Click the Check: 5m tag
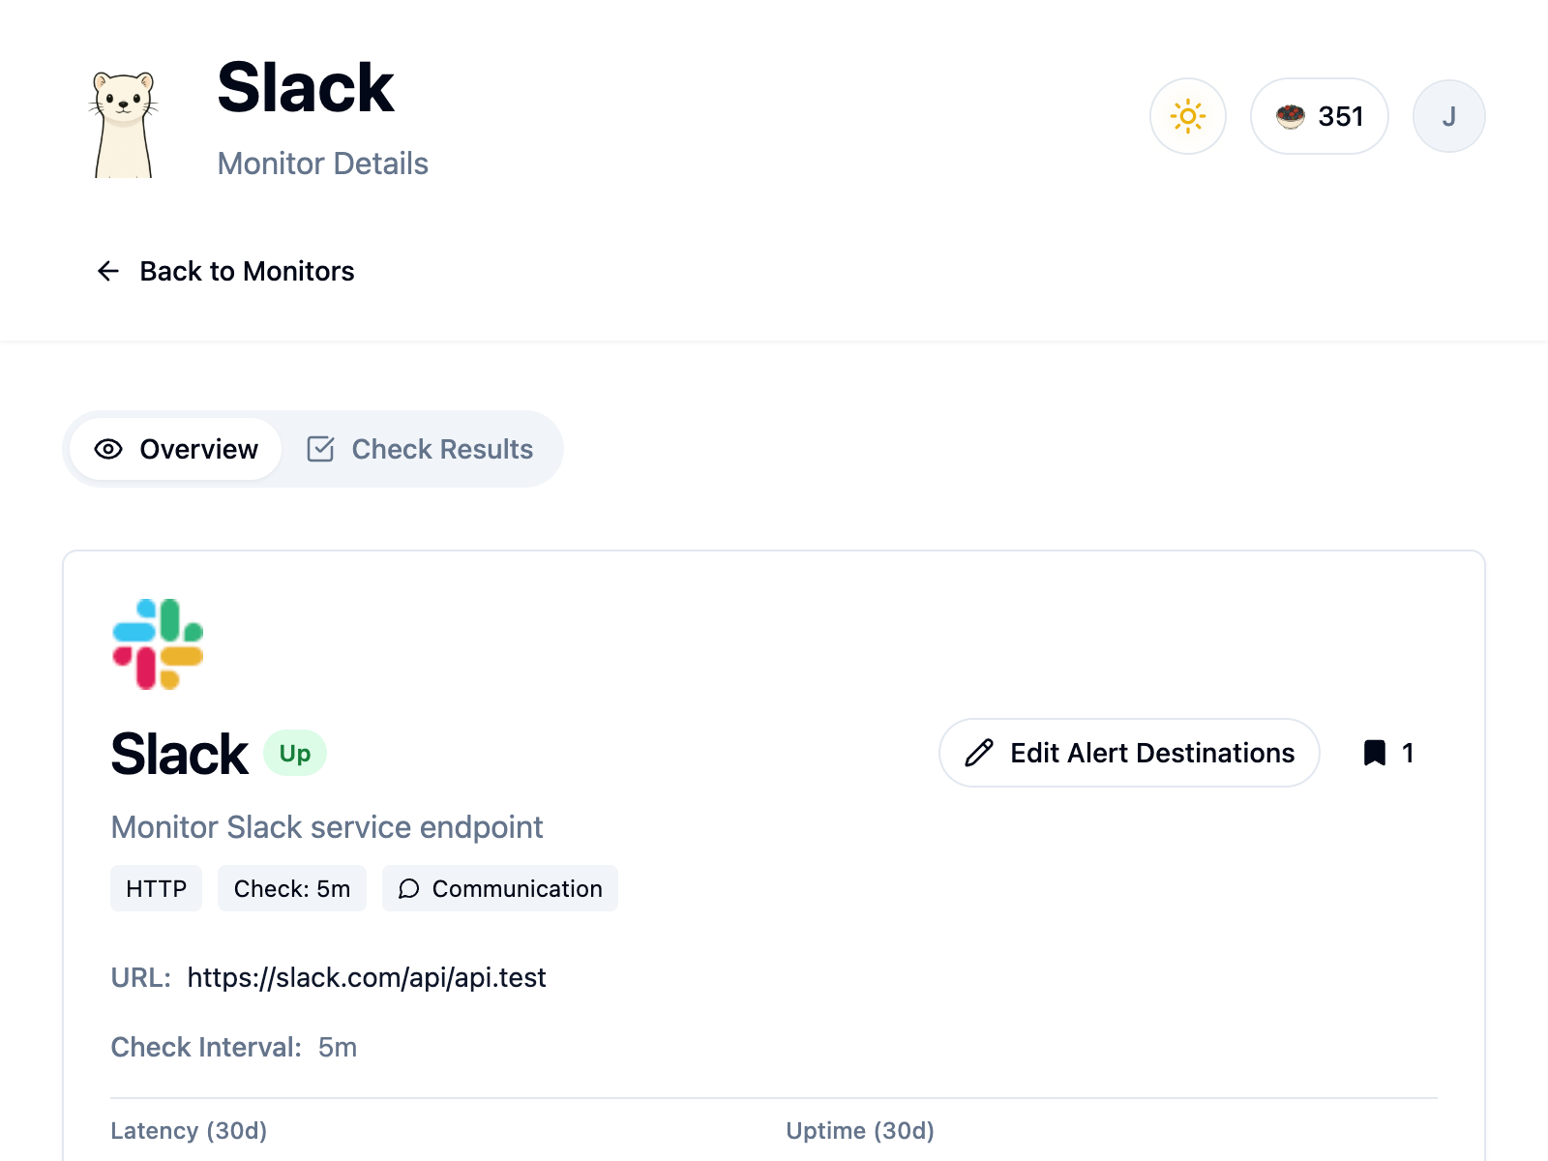Screen dimensions: 1548x1161 point(291,888)
